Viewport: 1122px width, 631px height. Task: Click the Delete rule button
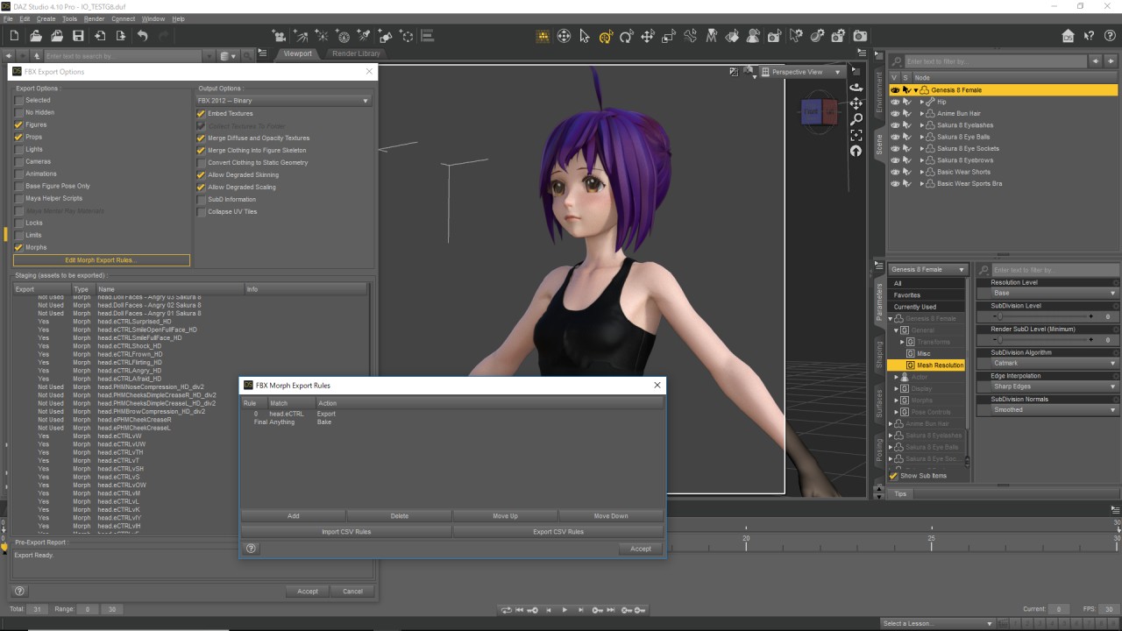pyautogui.click(x=400, y=516)
